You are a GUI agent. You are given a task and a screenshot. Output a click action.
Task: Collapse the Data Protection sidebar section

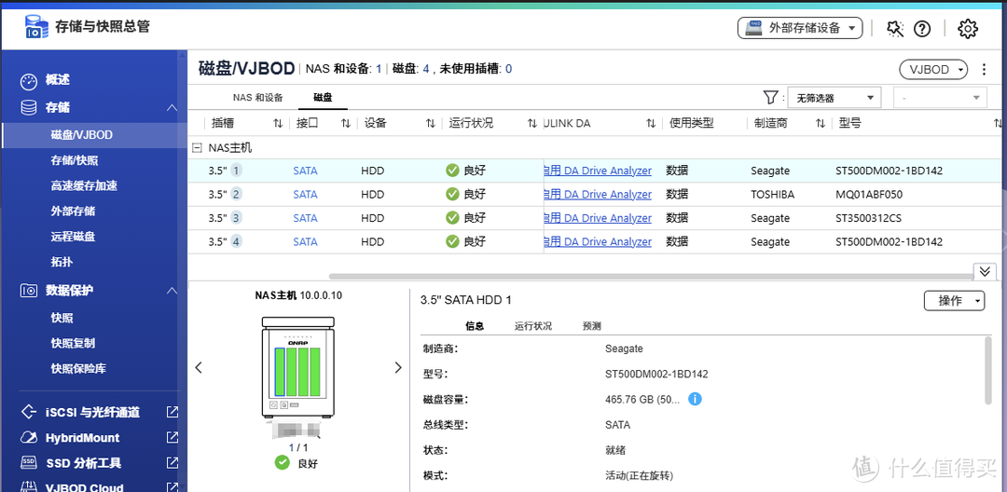click(172, 291)
